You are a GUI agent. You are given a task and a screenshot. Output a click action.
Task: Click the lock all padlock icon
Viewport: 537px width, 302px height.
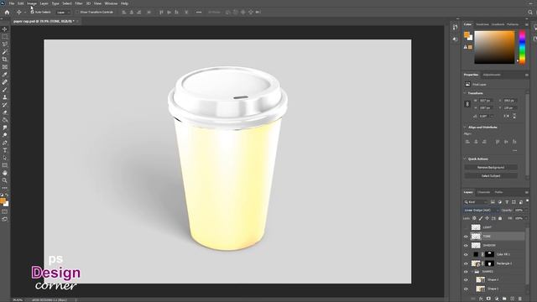pyautogui.click(x=500, y=218)
